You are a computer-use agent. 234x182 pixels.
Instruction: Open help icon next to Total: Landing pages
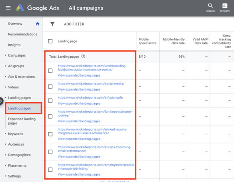(83, 57)
